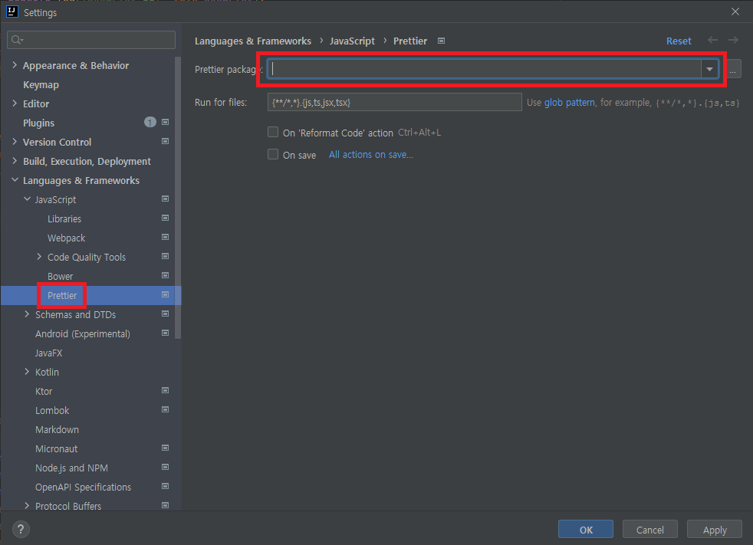The width and height of the screenshot is (753, 545).
Task: Click project-level icon beside Lombok
Action: [x=165, y=410]
